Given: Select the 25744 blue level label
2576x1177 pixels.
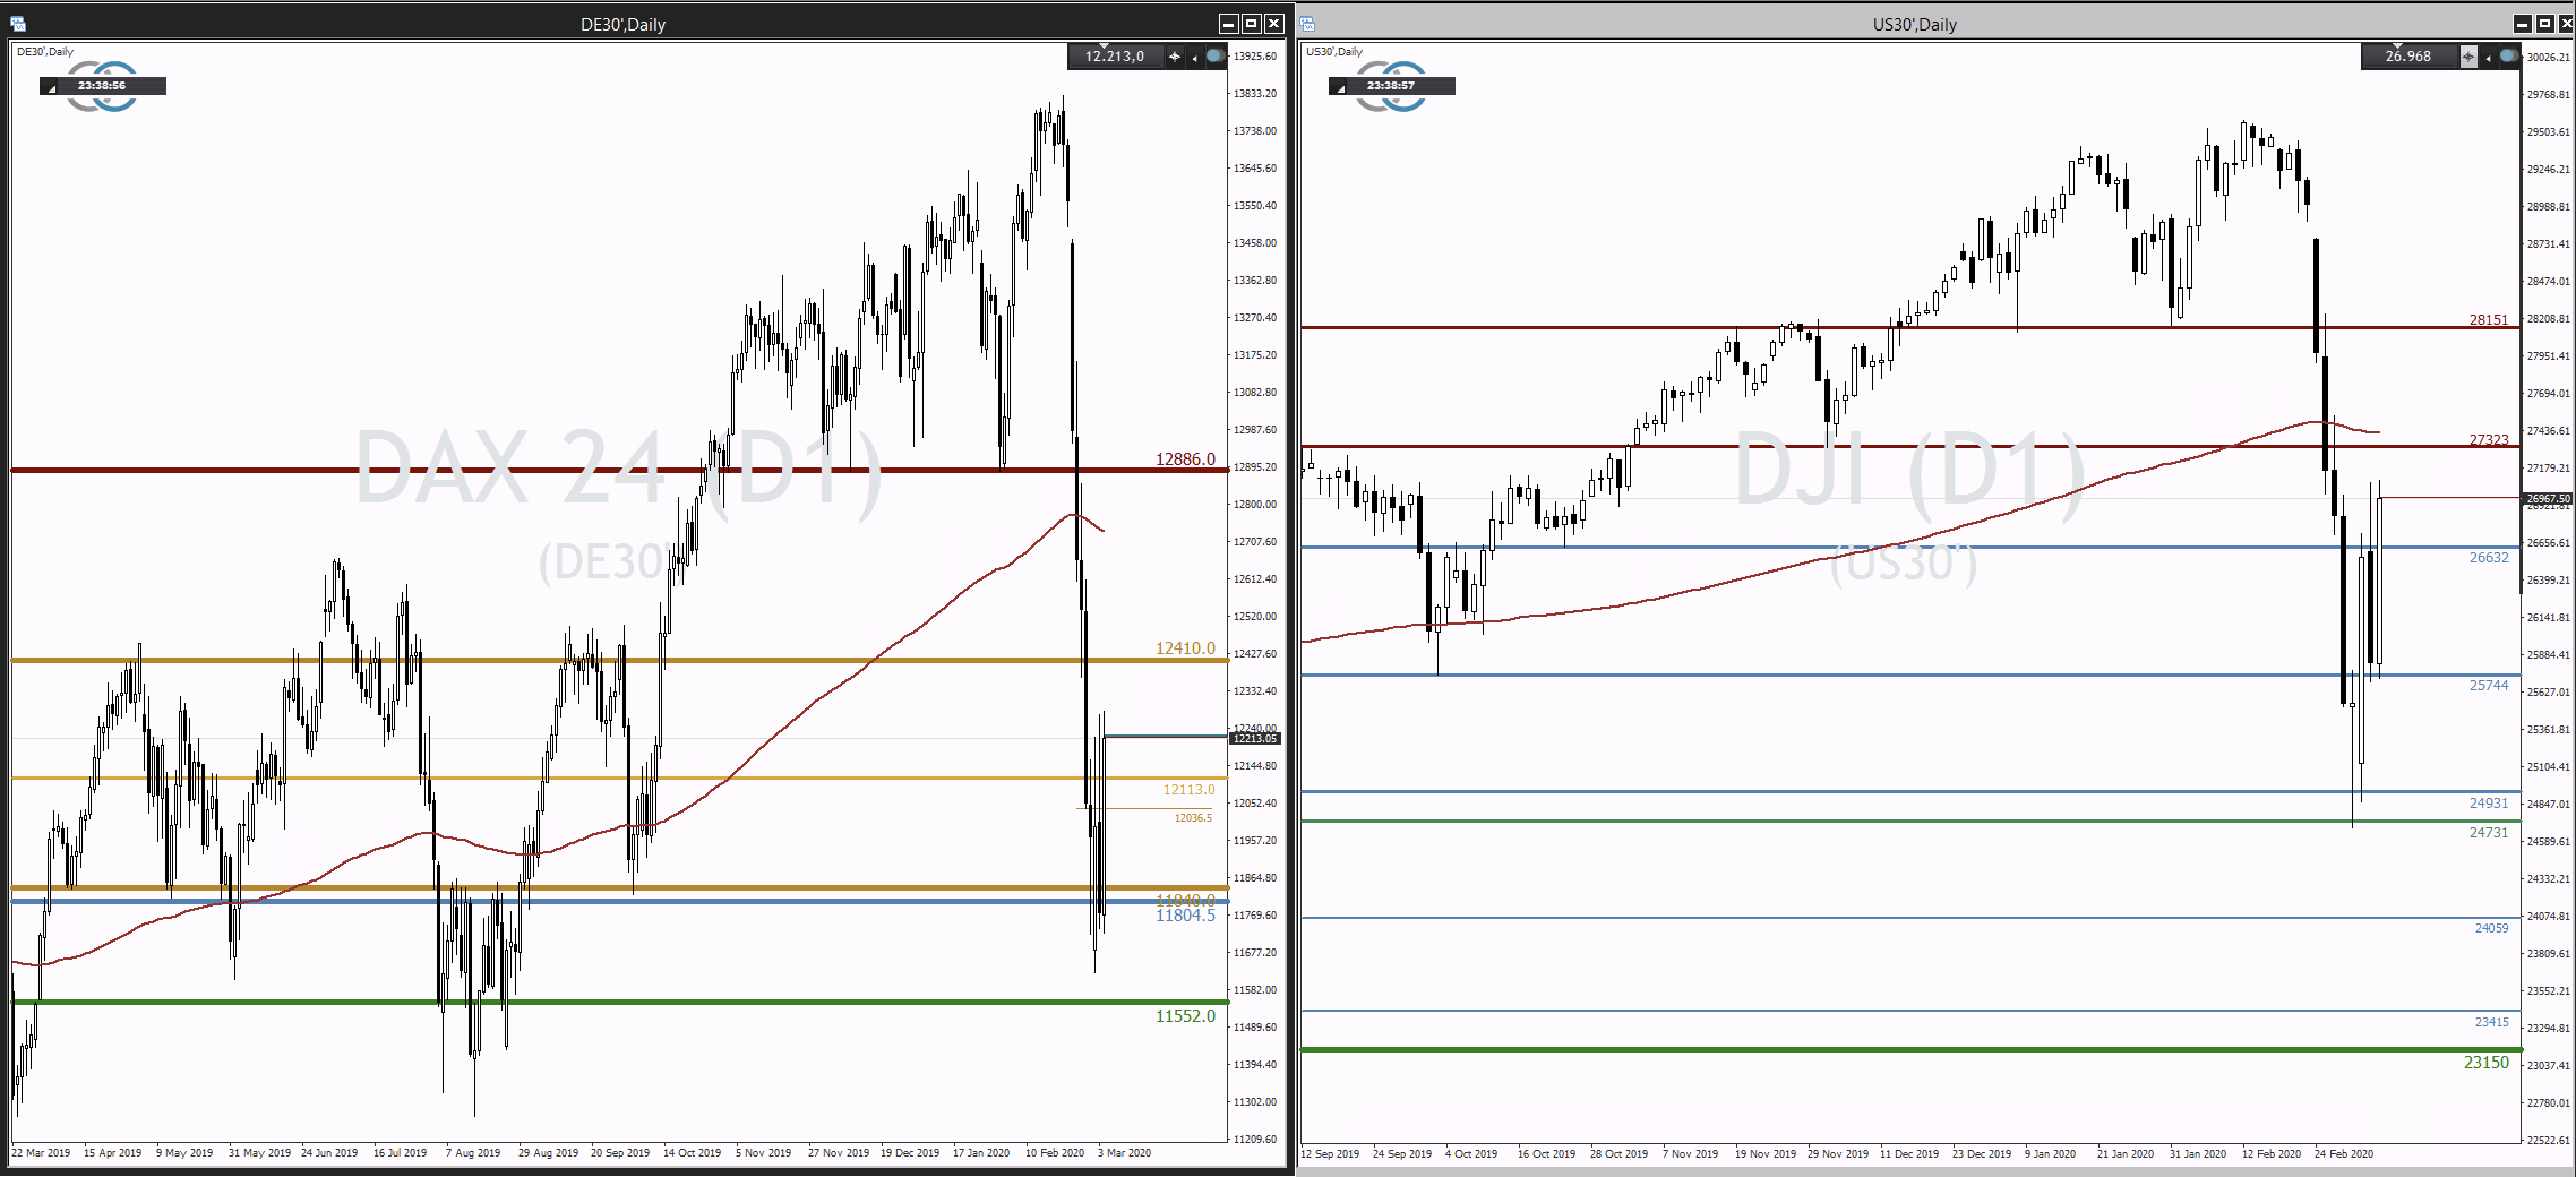Looking at the screenshot, I should [x=2488, y=686].
